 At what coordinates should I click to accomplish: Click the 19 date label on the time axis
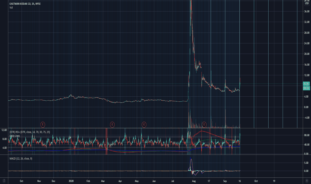pyautogui.click(x=274, y=181)
